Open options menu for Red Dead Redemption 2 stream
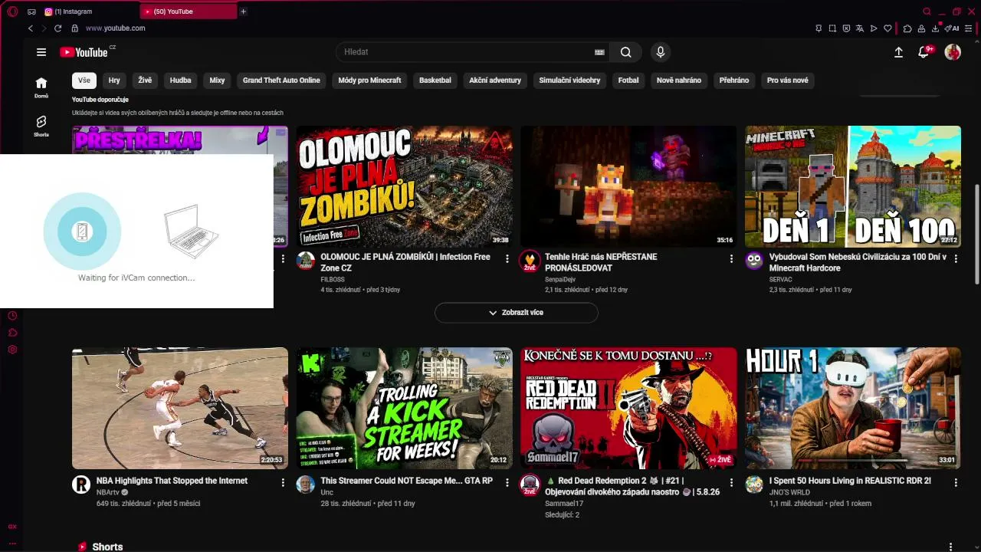This screenshot has width=981, height=552. click(731, 483)
